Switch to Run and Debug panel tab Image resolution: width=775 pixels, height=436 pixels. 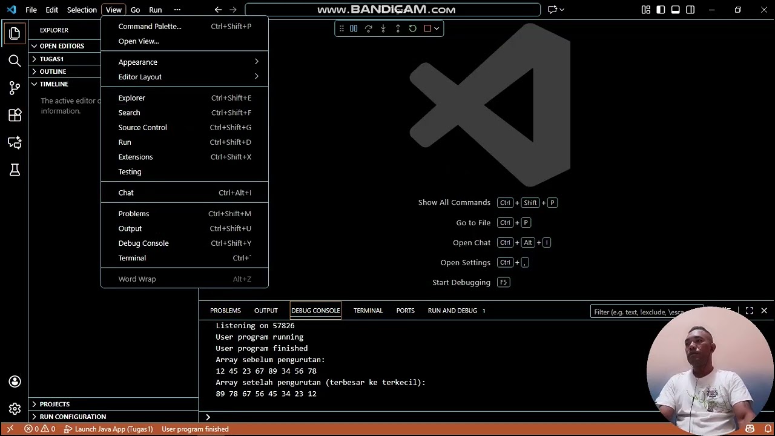point(457,311)
